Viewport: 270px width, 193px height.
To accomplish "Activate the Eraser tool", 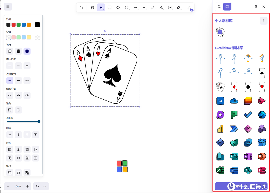I will pos(179,7).
